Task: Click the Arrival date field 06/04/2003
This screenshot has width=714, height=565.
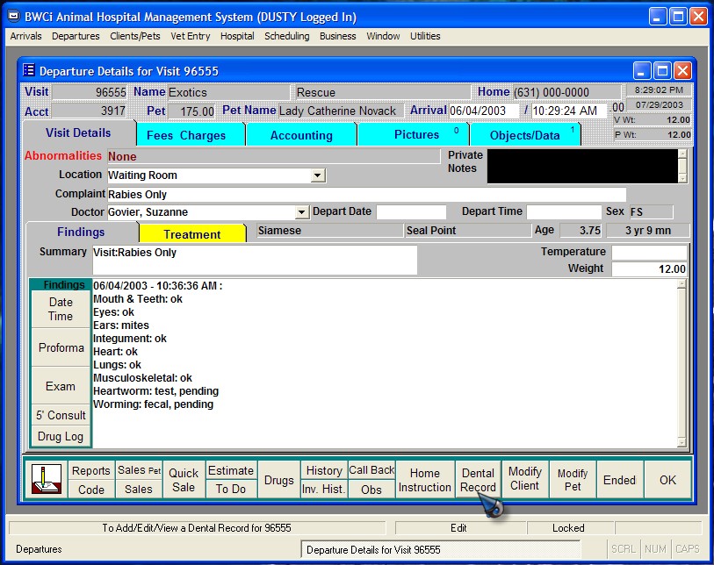Action: 484,111
